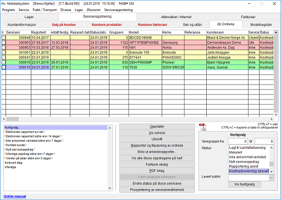The image size is (281, 200).
Task: Open the Salg på kunden tab
Action: tap(64, 25)
